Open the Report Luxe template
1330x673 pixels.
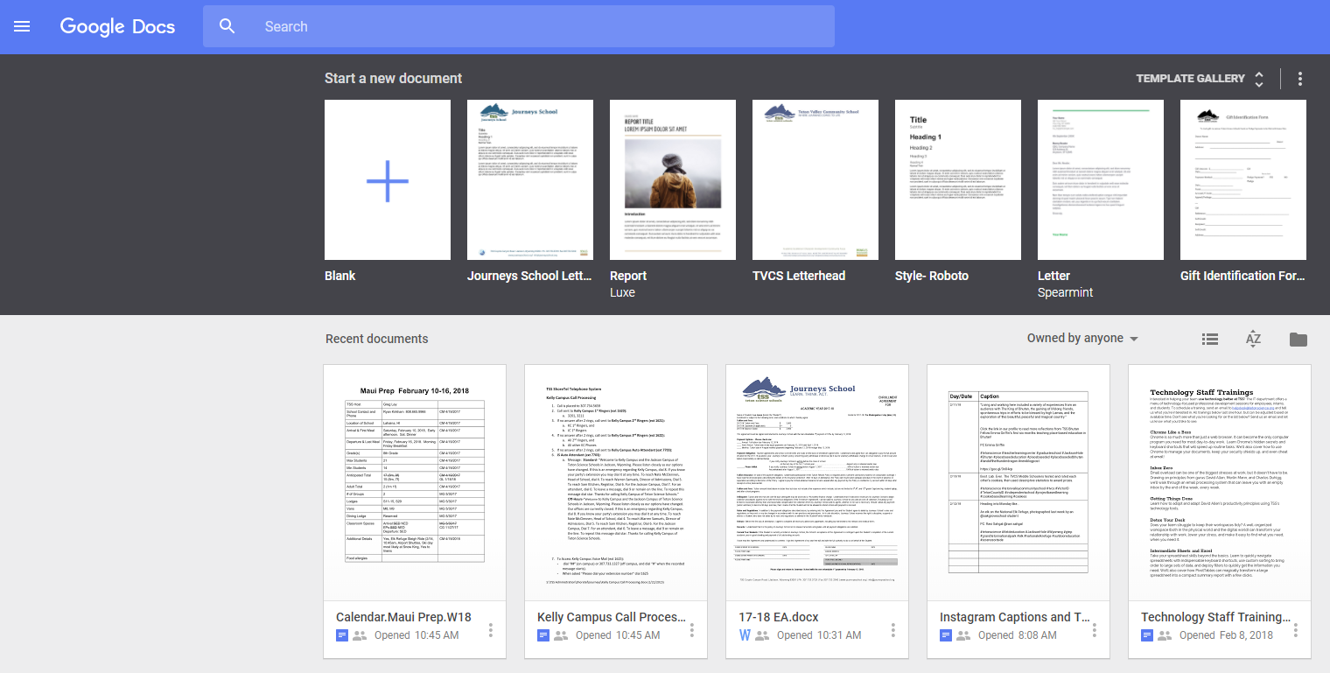tap(673, 179)
